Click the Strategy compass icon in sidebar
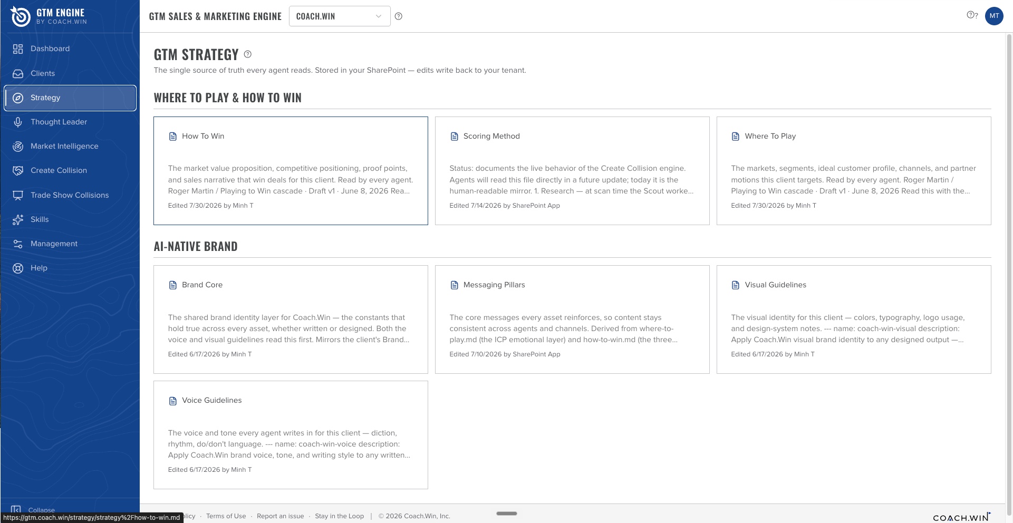The height and width of the screenshot is (523, 1013). pyautogui.click(x=18, y=98)
